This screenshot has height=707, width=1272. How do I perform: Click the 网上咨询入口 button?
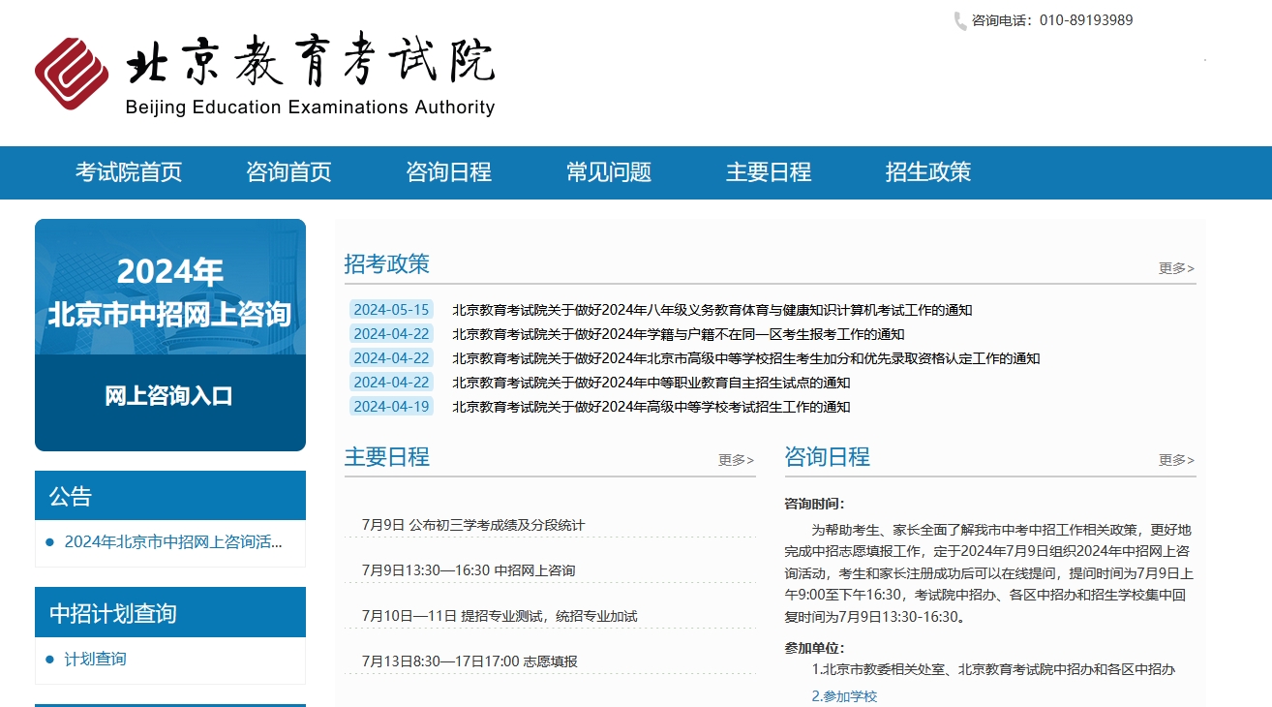click(x=169, y=396)
